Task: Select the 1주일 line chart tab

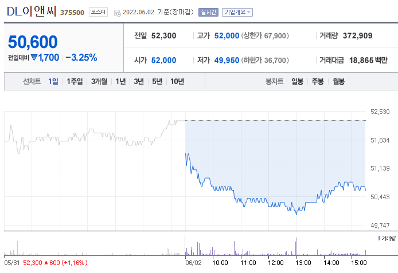Action: 75,81
